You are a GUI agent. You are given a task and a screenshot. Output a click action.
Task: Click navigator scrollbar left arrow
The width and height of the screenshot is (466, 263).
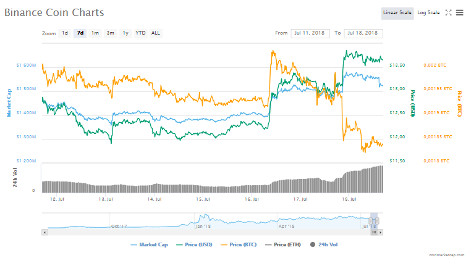(44, 232)
